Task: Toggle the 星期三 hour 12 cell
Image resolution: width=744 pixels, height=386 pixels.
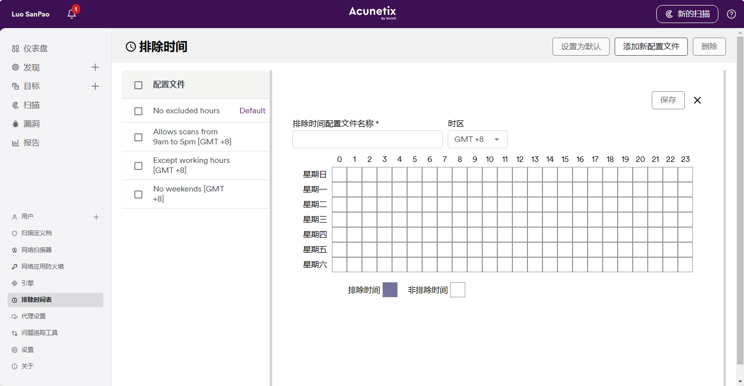Action: pyautogui.click(x=520, y=220)
